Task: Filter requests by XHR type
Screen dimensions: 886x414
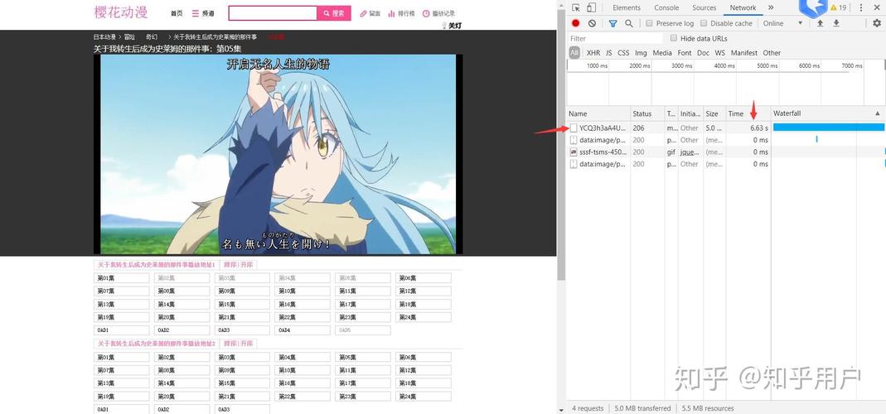Action: 593,53
